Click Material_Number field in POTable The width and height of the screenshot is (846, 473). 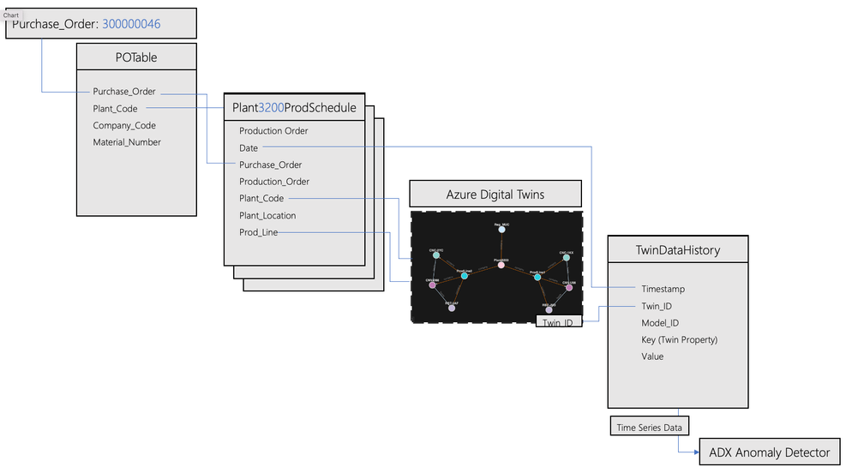[127, 142]
